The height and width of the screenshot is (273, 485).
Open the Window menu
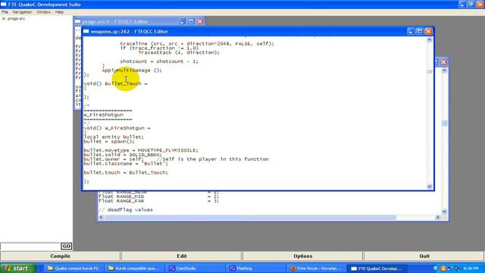coord(43,12)
